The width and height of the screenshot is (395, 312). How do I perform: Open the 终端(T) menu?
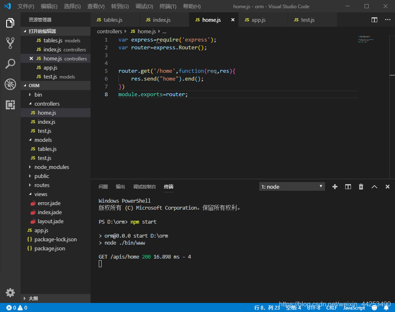(x=168, y=6)
